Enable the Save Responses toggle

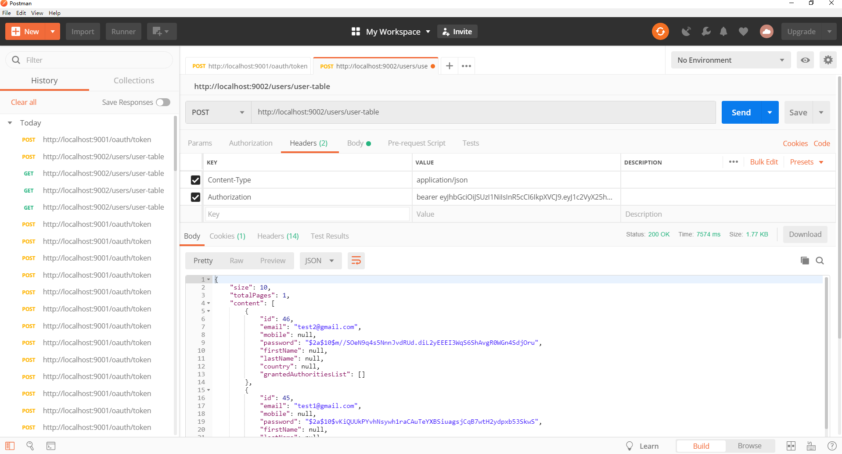(163, 102)
